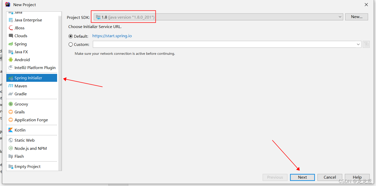The image size is (376, 186).
Task: Click the Node.js and NPM icon
Action: [11, 148]
